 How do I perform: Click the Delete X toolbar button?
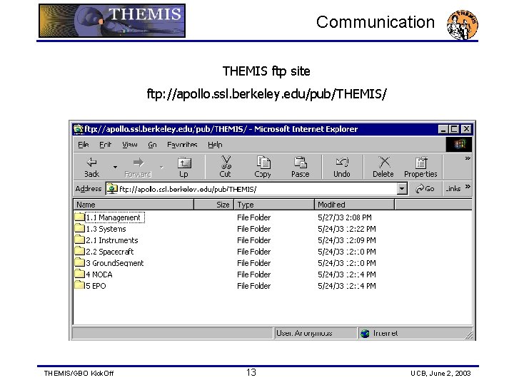pyautogui.click(x=383, y=167)
